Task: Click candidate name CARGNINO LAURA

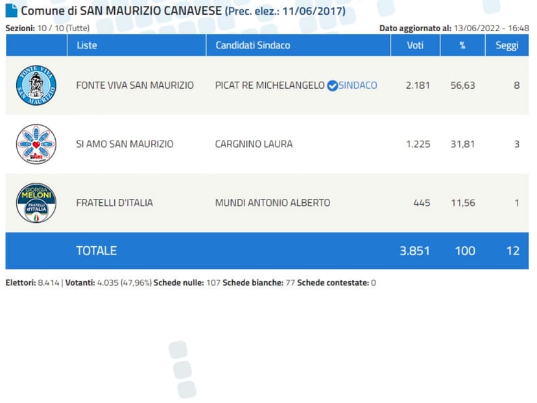Action: [254, 144]
